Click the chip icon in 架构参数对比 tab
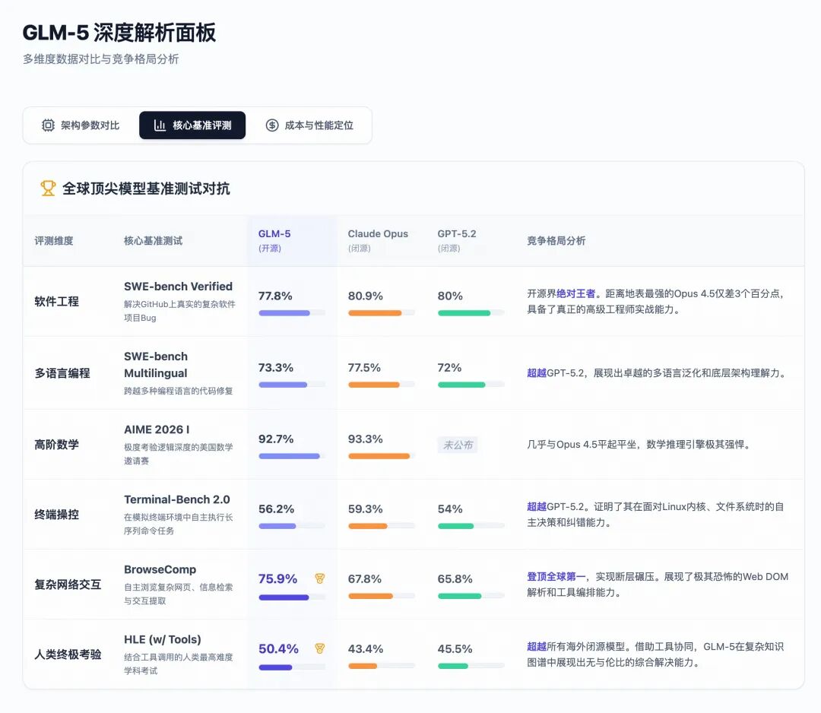This screenshot has height=713, width=821. 48,125
